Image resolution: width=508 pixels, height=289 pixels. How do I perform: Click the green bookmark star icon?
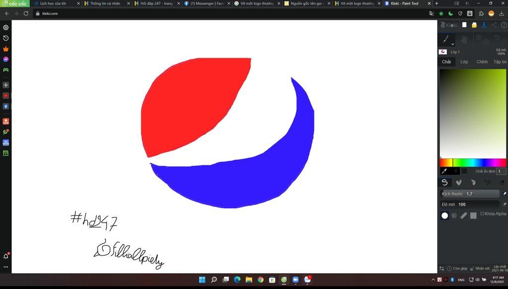point(441,13)
